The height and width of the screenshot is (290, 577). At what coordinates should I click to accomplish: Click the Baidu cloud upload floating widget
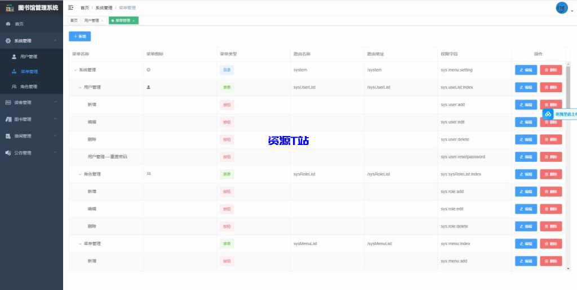point(548,114)
